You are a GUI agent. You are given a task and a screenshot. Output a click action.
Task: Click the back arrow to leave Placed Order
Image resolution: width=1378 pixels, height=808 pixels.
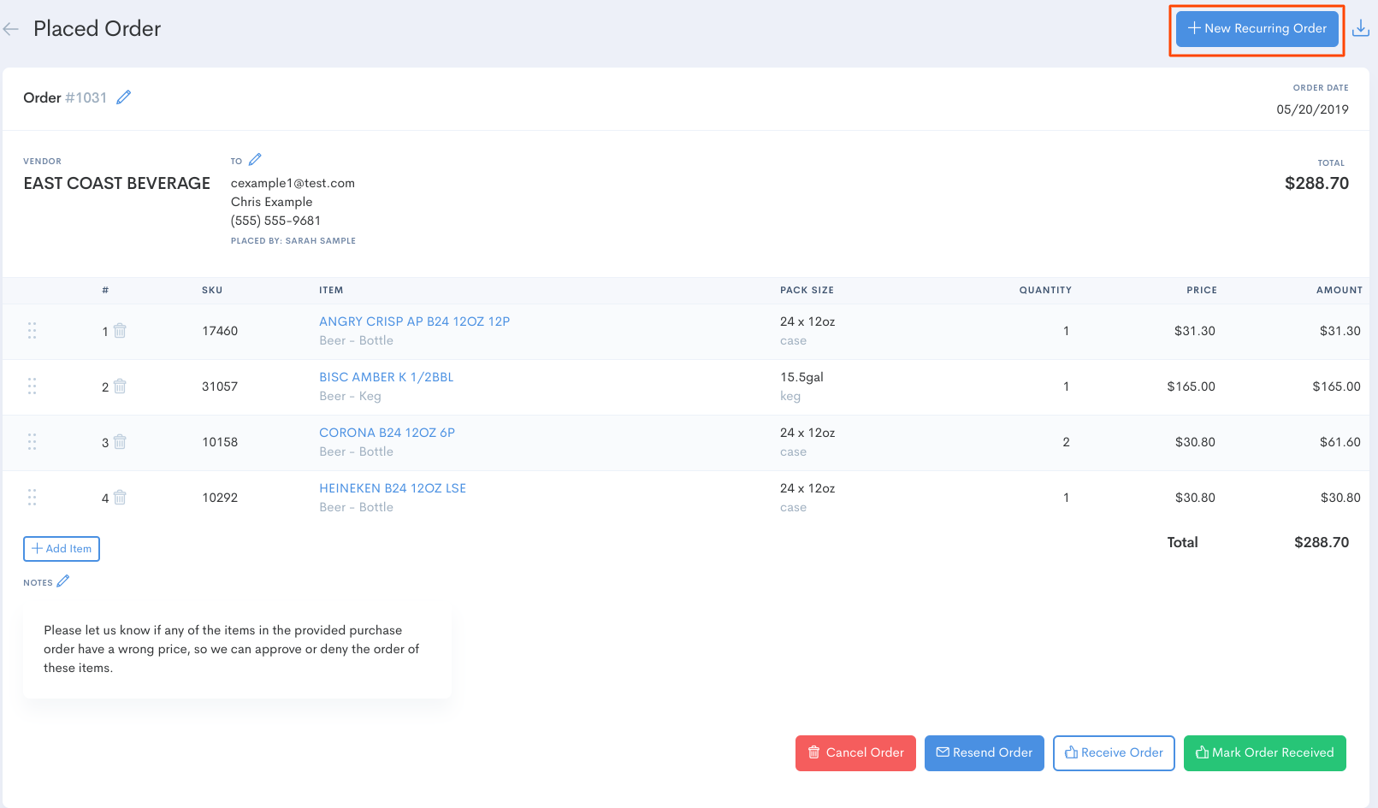[x=10, y=28]
